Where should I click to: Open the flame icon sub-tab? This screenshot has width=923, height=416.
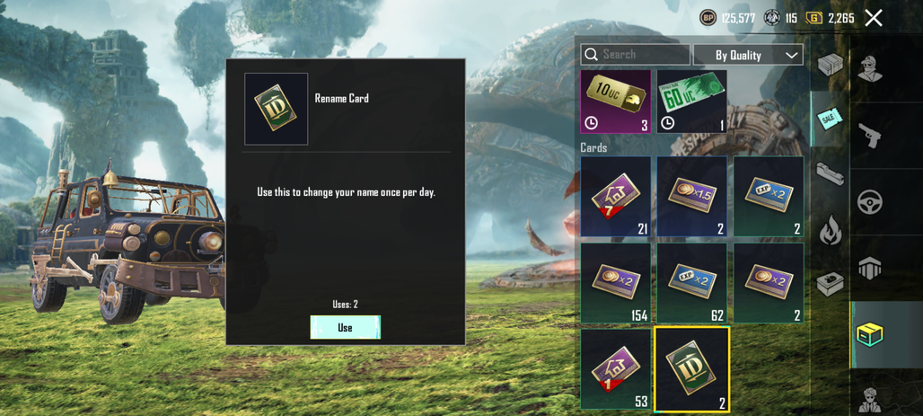coord(830,229)
